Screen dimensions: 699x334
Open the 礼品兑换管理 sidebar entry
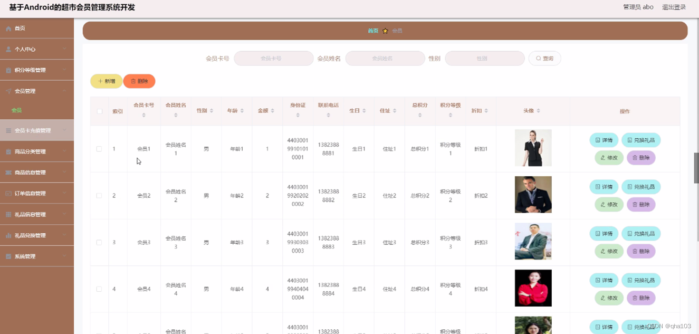tap(32, 235)
